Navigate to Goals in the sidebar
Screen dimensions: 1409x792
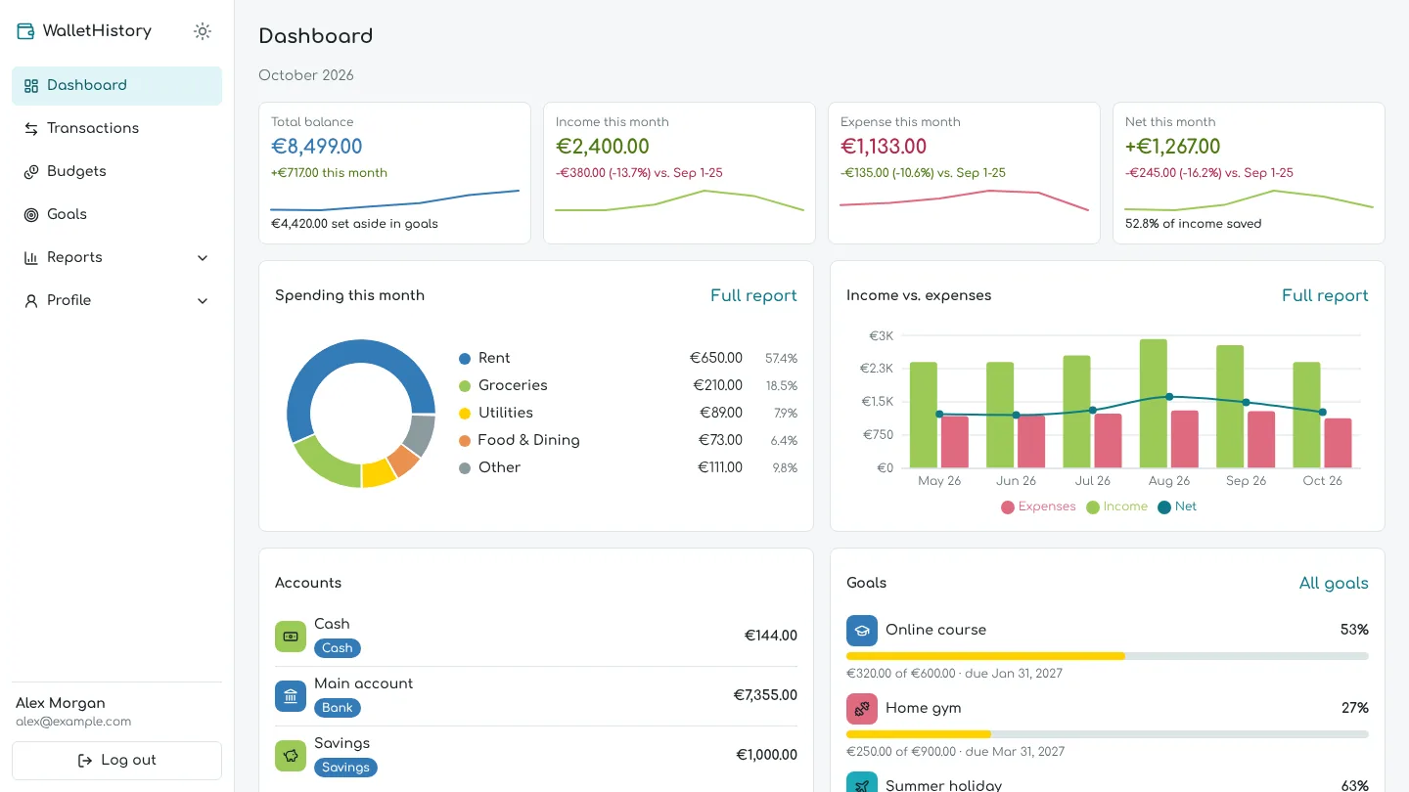[x=116, y=215]
